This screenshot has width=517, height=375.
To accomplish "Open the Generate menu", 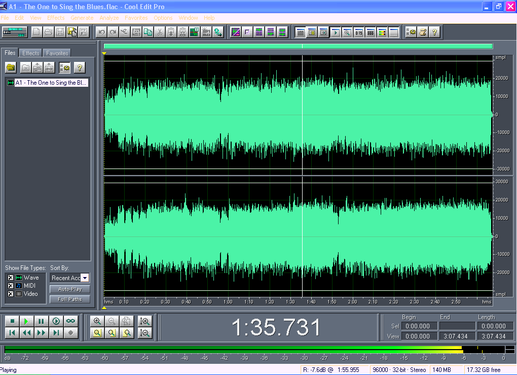I will coord(82,18).
